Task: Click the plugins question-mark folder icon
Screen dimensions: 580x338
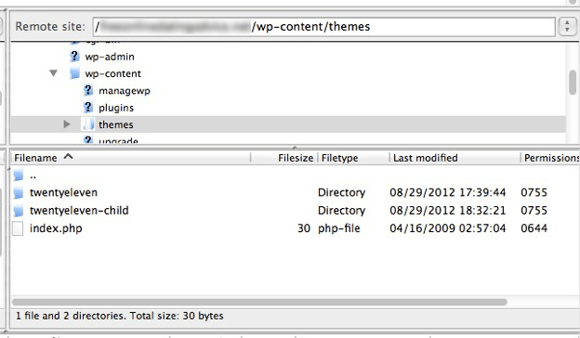Action: tap(88, 107)
